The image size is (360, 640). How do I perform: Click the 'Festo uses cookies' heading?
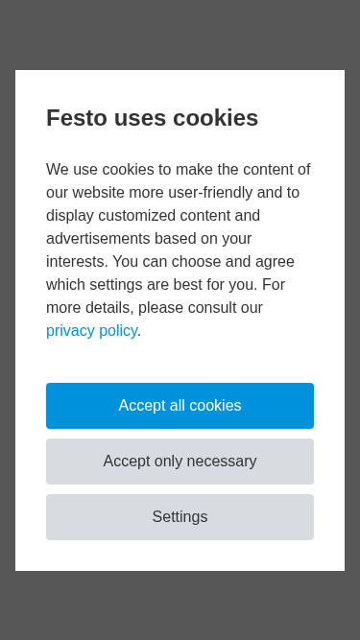click(153, 118)
